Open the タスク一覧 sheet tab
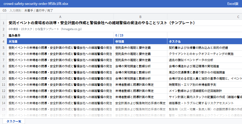The image size is (242, 124). 14,121
